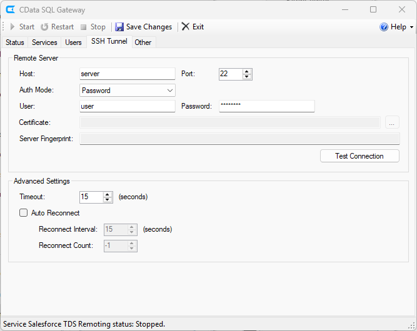Image resolution: width=417 pixels, height=331 pixels.
Task: Enable the Auto Reconnect checkbox
Action: [x=24, y=213]
